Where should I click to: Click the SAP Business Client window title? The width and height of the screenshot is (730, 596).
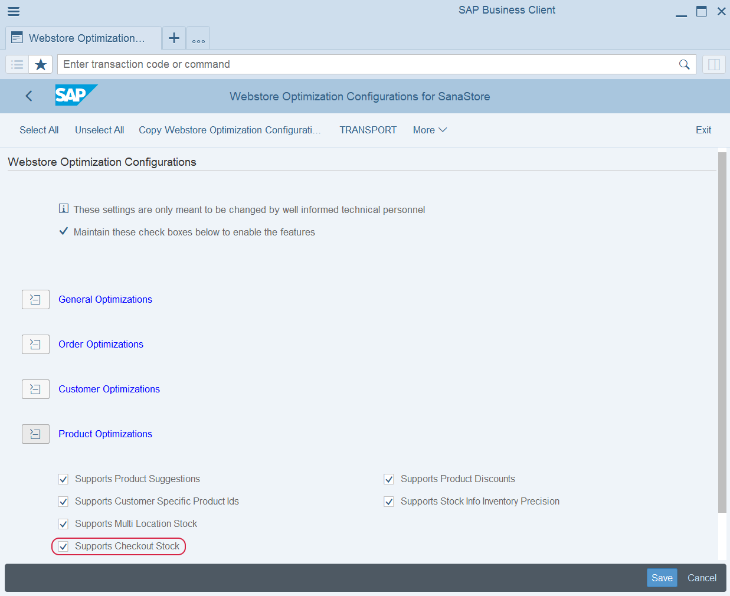pos(507,10)
